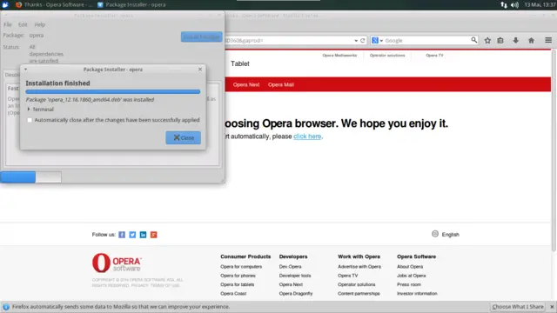This screenshot has height=313, width=557.
Task: Select Package Installer taskbar entry
Action: 131,4
